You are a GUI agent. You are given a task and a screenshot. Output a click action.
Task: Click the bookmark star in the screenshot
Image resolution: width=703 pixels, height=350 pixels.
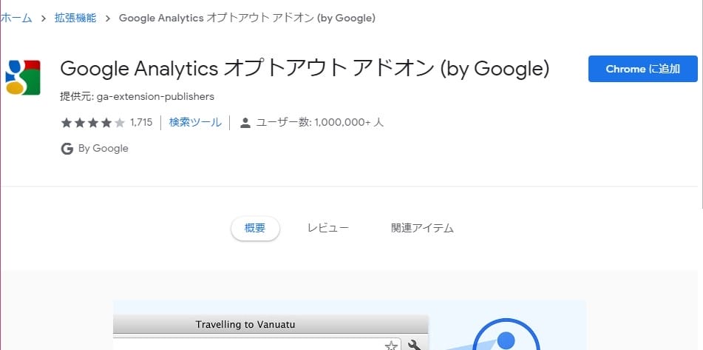pyautogui.click(x=392, y=345)
